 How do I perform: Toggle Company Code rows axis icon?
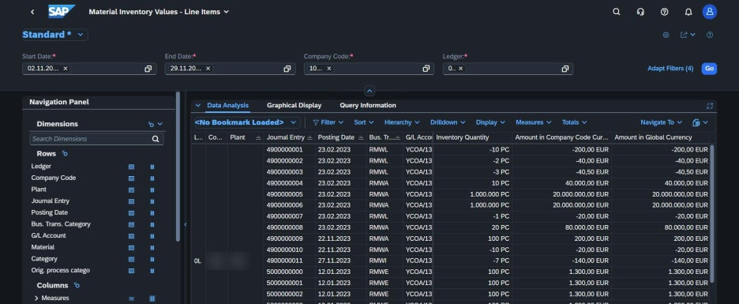click(132, 178)
